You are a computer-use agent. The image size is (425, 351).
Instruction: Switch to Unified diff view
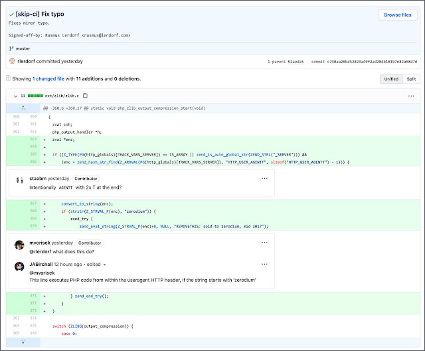pyautogui.click(x=391, y=79)
